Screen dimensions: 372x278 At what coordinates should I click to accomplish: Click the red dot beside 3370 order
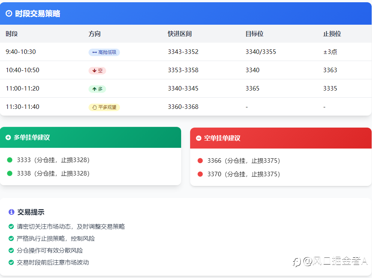click(x=200, y=174)
